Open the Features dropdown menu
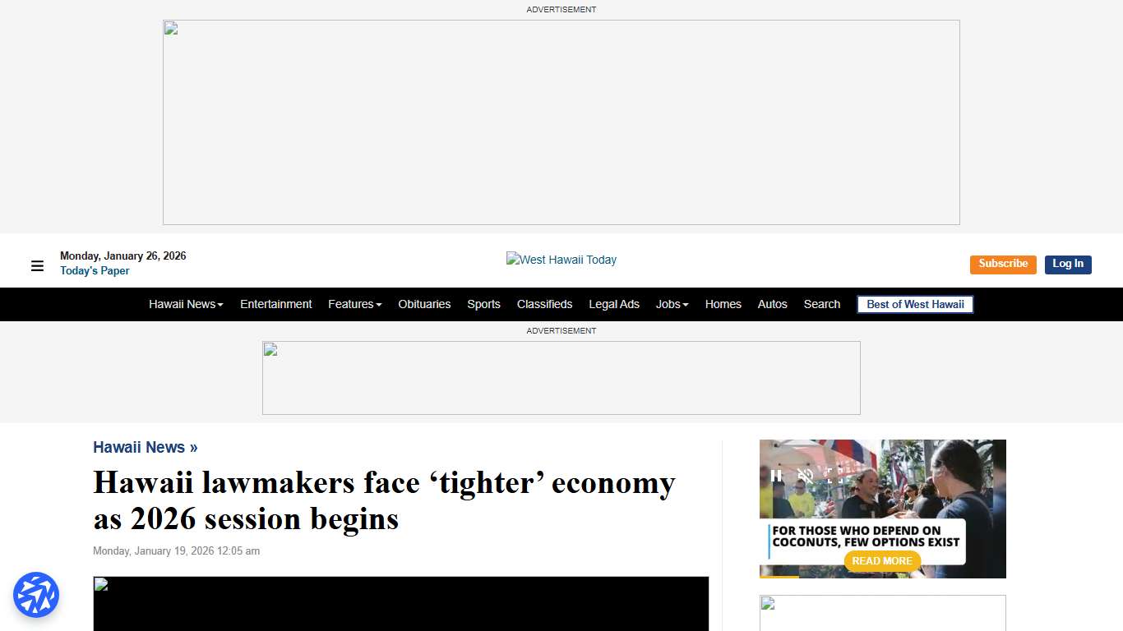1123x631 pixels. [354, 304]
